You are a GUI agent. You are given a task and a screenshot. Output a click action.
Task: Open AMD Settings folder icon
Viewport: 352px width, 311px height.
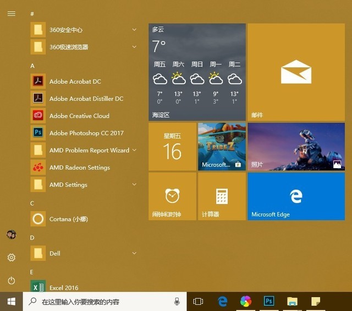38,185
